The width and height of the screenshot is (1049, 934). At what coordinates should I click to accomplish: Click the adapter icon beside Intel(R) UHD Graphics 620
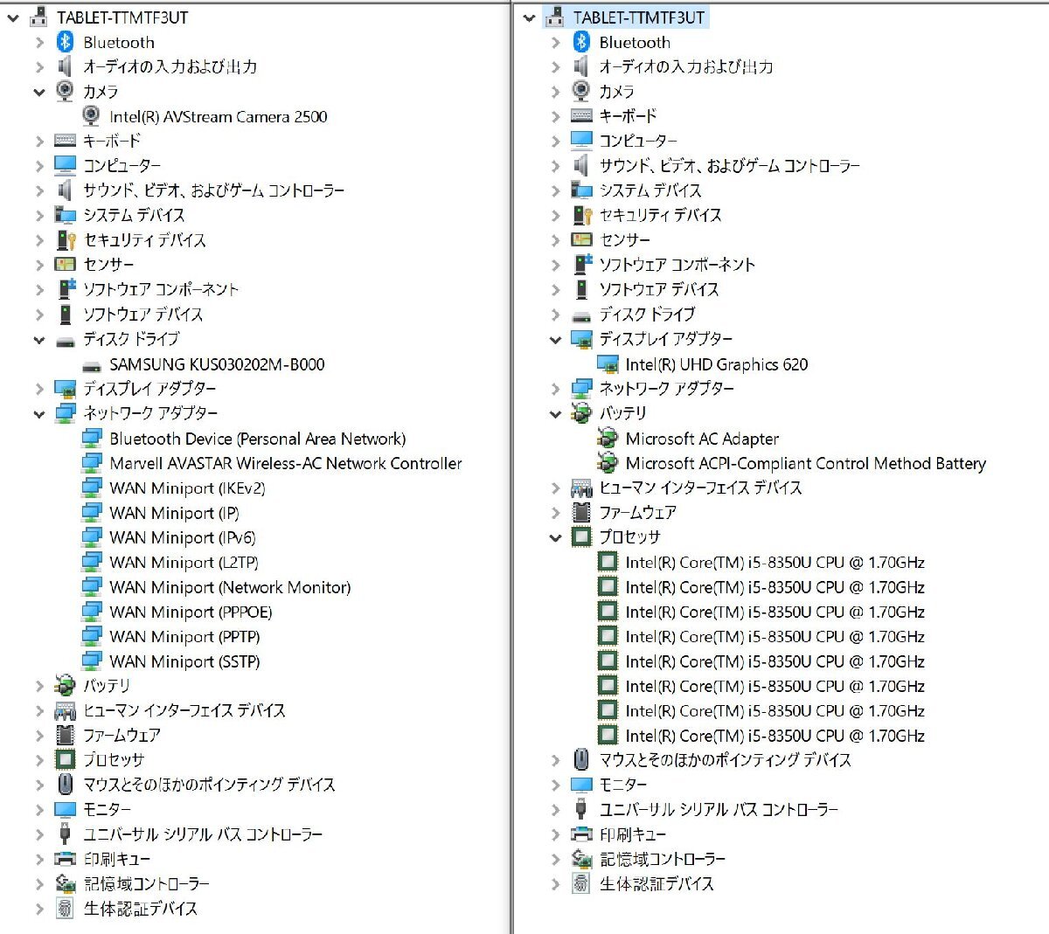click(608, 363)
